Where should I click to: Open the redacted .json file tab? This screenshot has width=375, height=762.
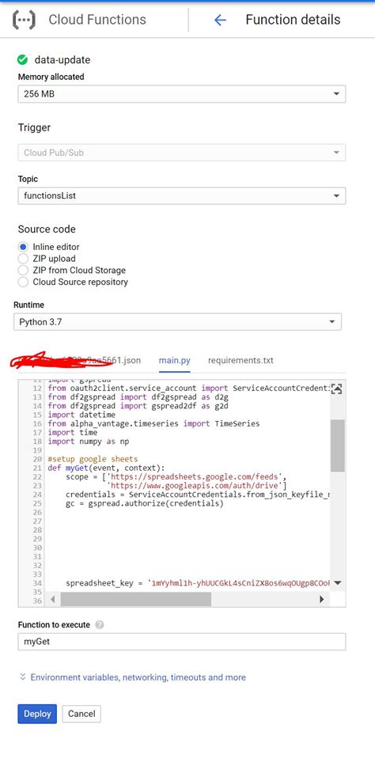point(76,361)
